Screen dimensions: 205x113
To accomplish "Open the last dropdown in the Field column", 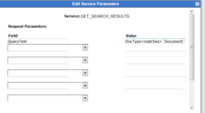I will click(x=85, y=98).
